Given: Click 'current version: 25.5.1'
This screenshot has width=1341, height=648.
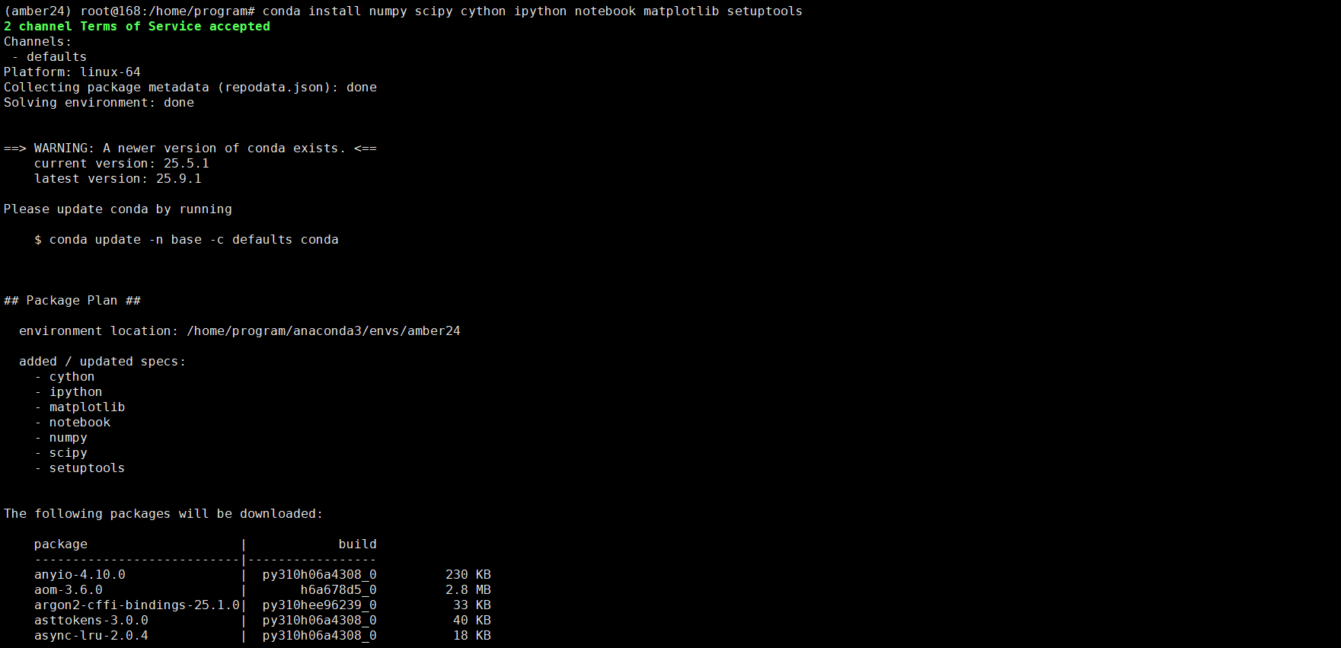Looking at the screenshot, I should [x=122, y=164].
